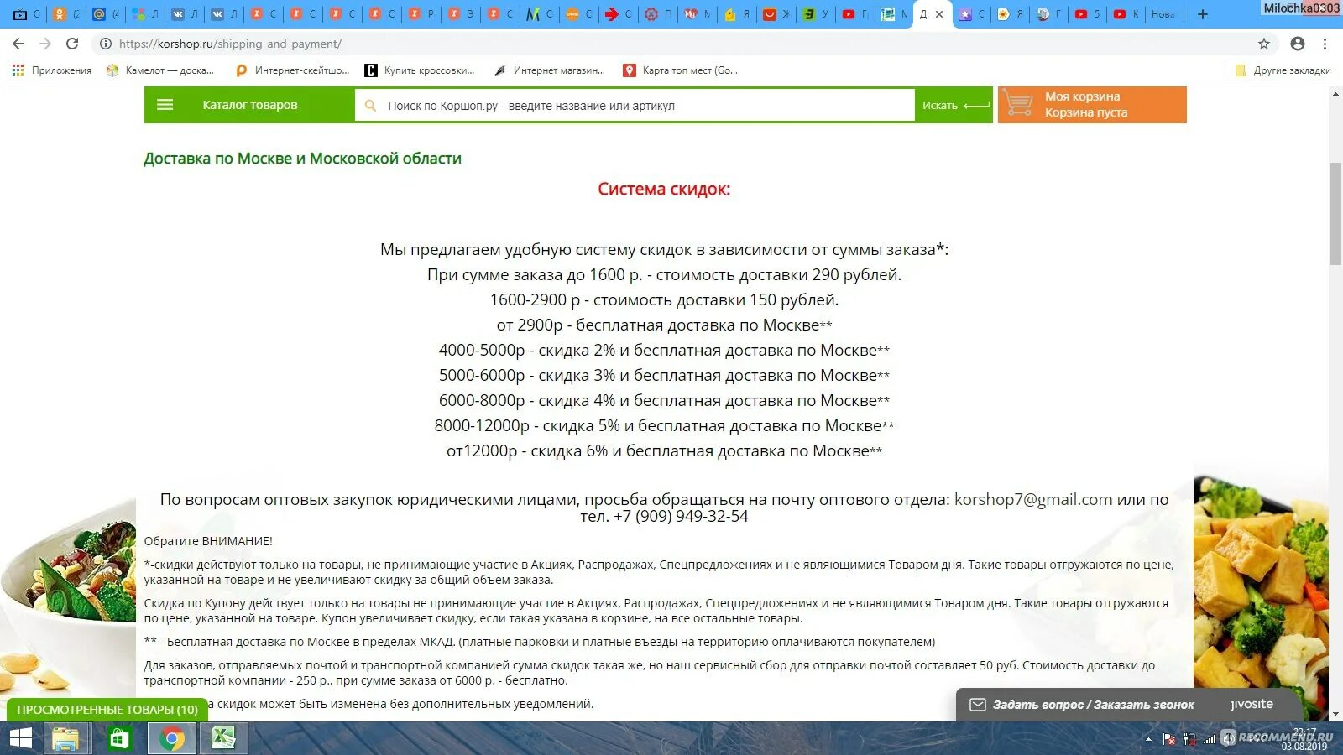
Task: Open the Камелот — доска bookmark
Action: (x=160, y=70)
